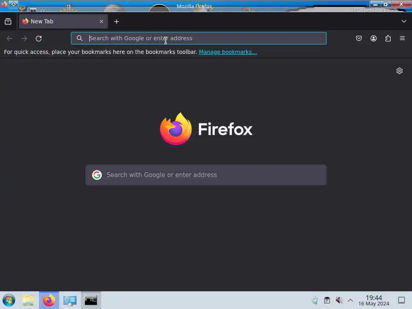Screen dimensions: 412x309
Task: Open the device notifier tray icon
Action: point(315,300)
